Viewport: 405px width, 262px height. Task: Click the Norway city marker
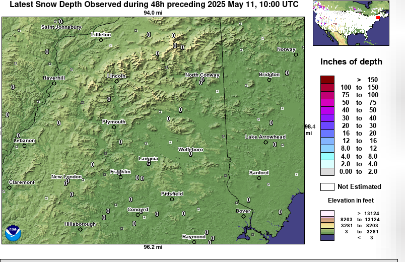pos(296,54)
